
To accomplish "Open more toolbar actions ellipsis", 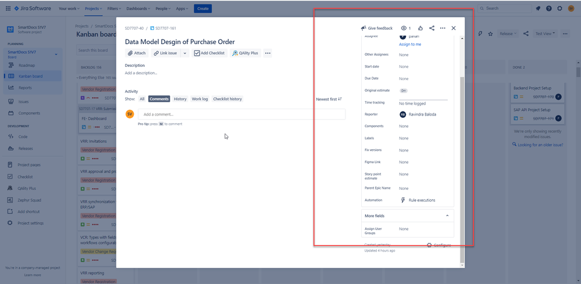I will 268,53.
